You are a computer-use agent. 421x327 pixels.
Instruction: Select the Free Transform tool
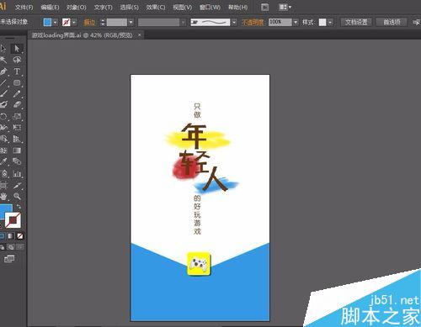pos(17,128)
